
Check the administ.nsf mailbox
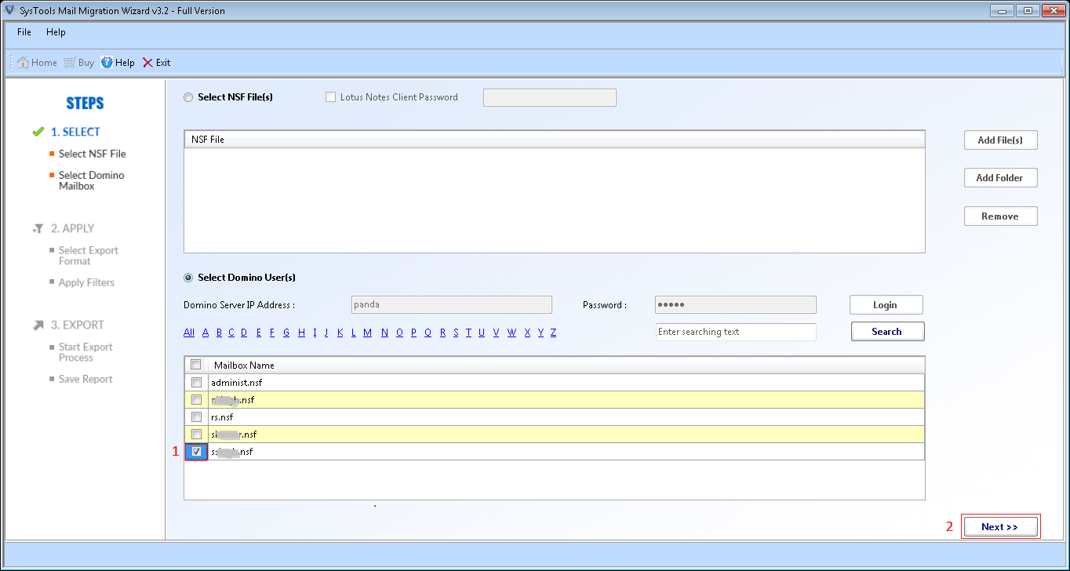(x=196, y=383)
